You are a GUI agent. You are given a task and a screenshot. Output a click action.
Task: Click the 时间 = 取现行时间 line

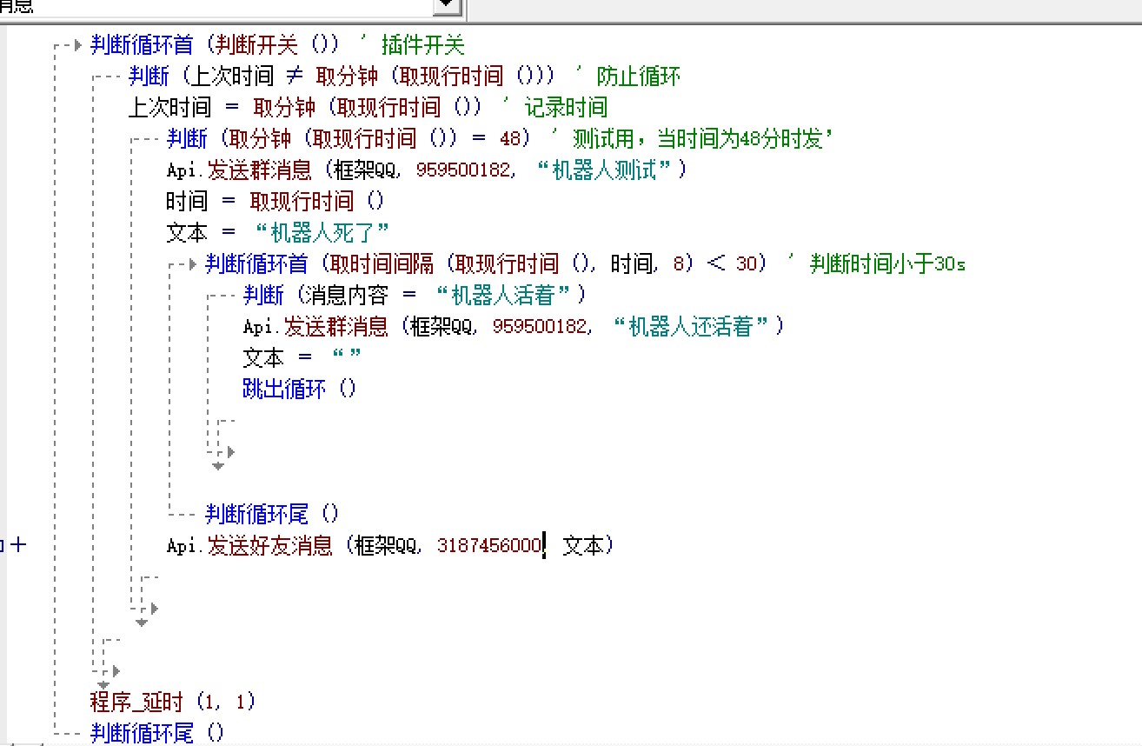tap(275, 201)
